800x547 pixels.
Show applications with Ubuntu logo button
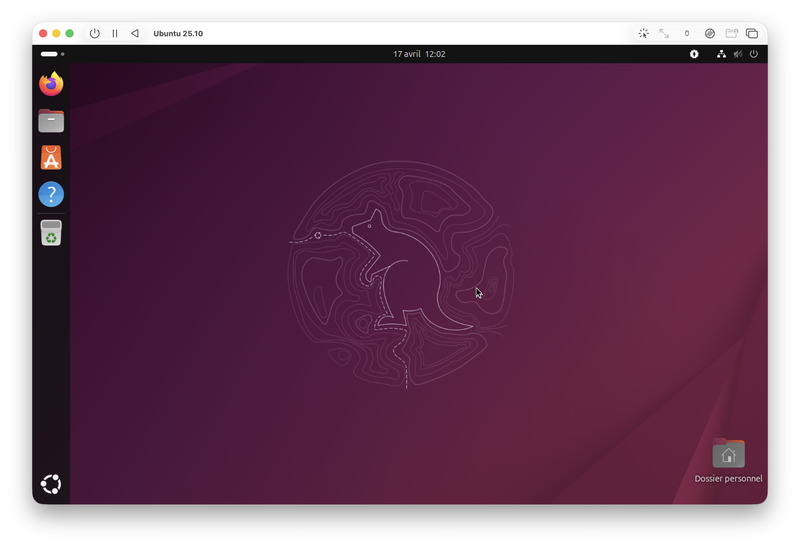coord(51,484)
